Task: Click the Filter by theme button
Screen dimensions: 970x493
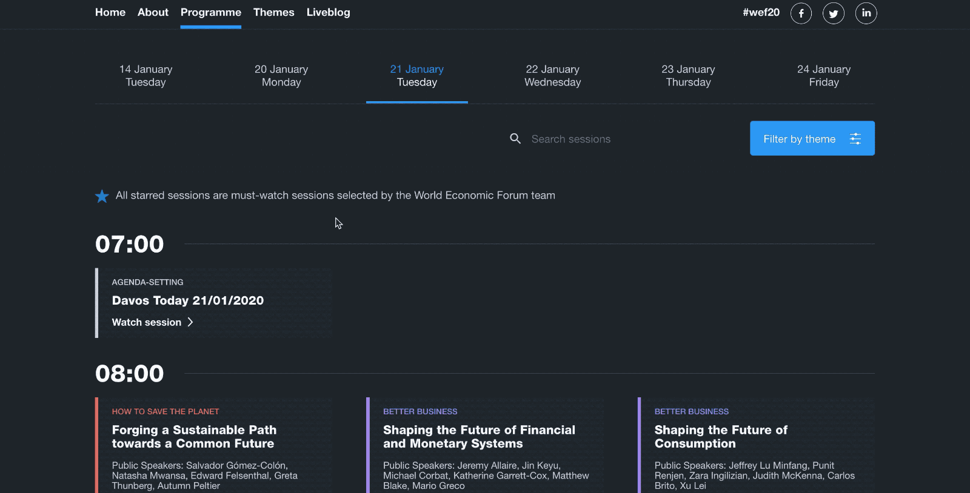Action: [812, 138]
